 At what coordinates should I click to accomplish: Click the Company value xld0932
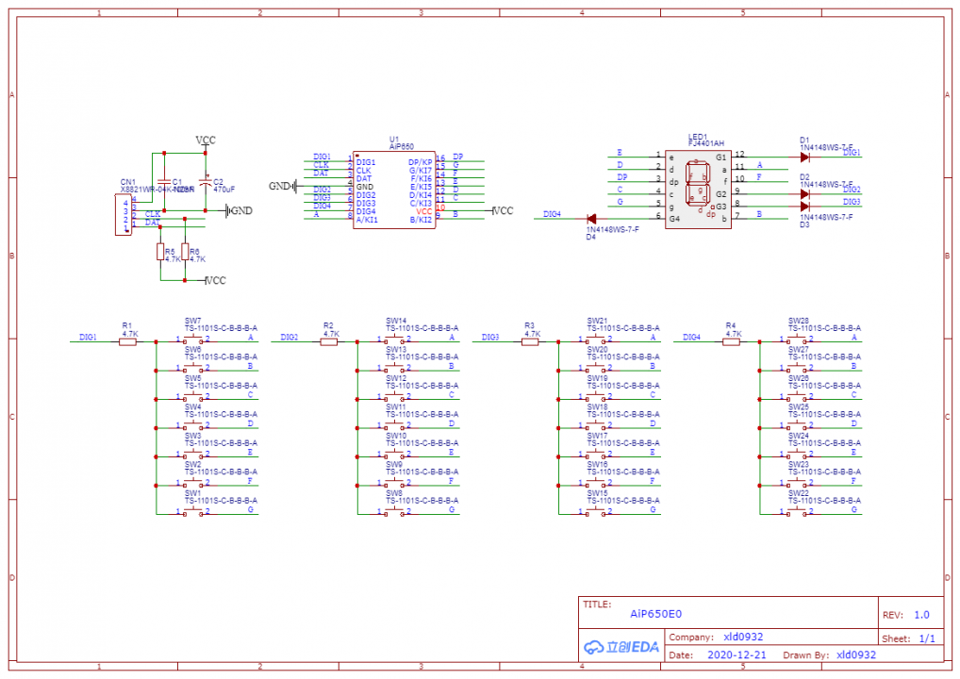[743, 637]
